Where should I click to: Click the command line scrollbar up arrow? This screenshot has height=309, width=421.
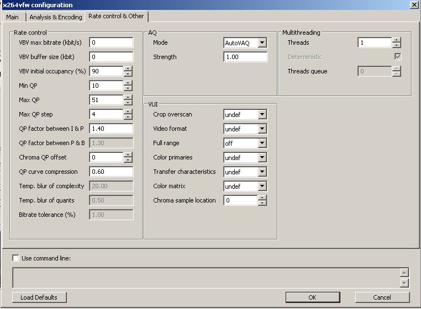pyautogui.click(x=404, y=273)
